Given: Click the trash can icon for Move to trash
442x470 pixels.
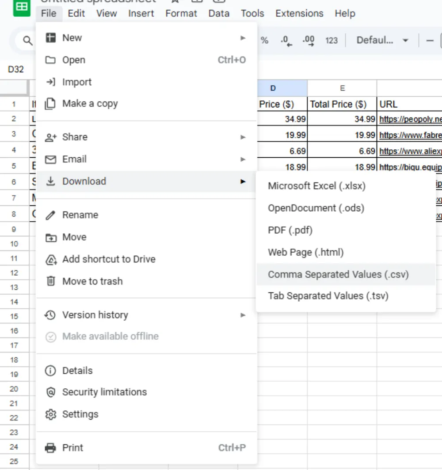Looking at the screenshot, I should 51,281.
